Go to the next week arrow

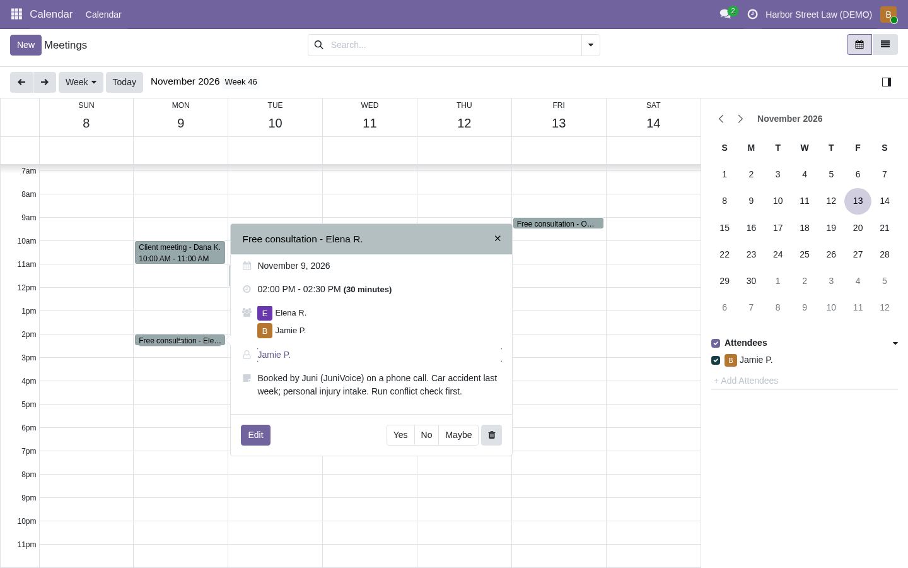(44, 82)
